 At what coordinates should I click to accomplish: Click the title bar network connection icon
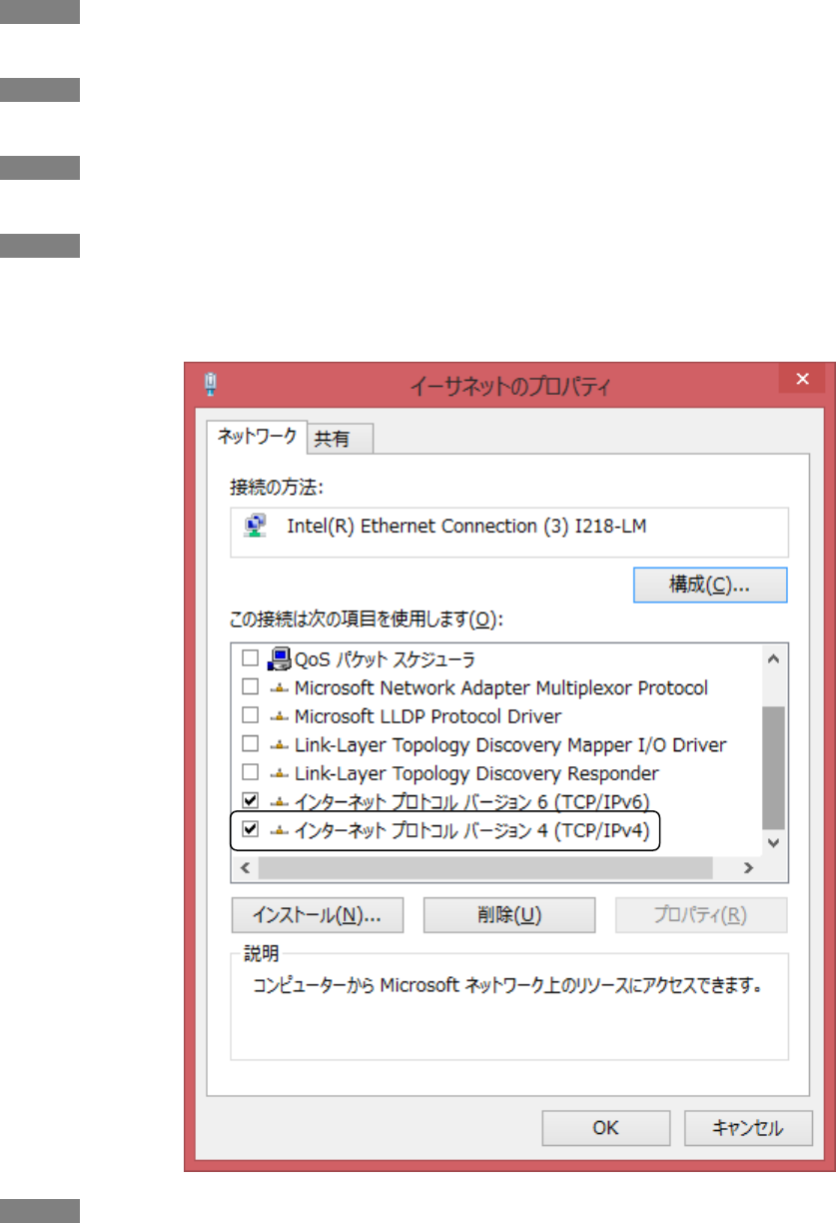[210, 384]
